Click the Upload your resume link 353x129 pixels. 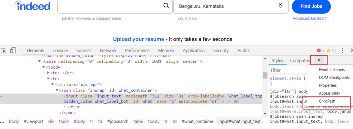139,39
